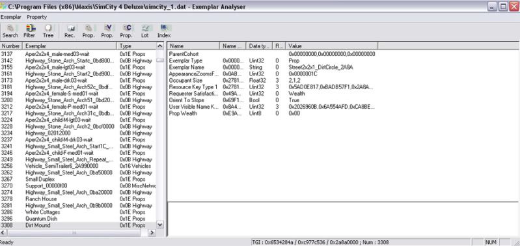
Task: Click down arrow of exemplar list scrollbar
Action: (x=160, y=225)
